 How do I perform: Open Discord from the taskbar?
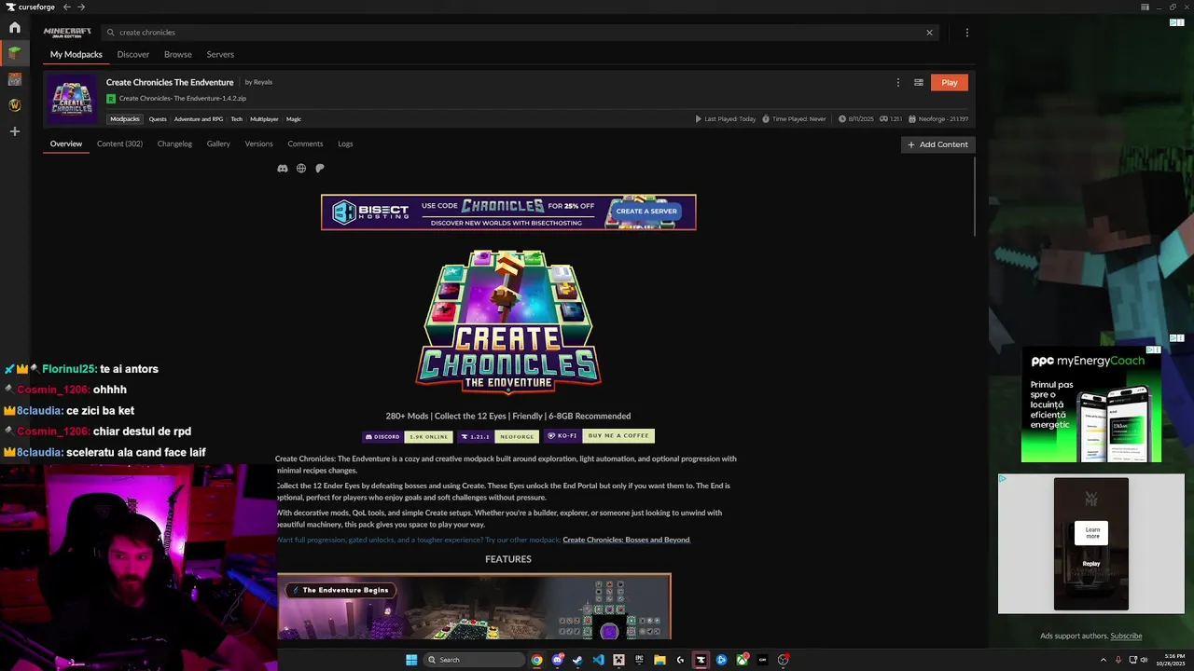click(x=557, y=660)
